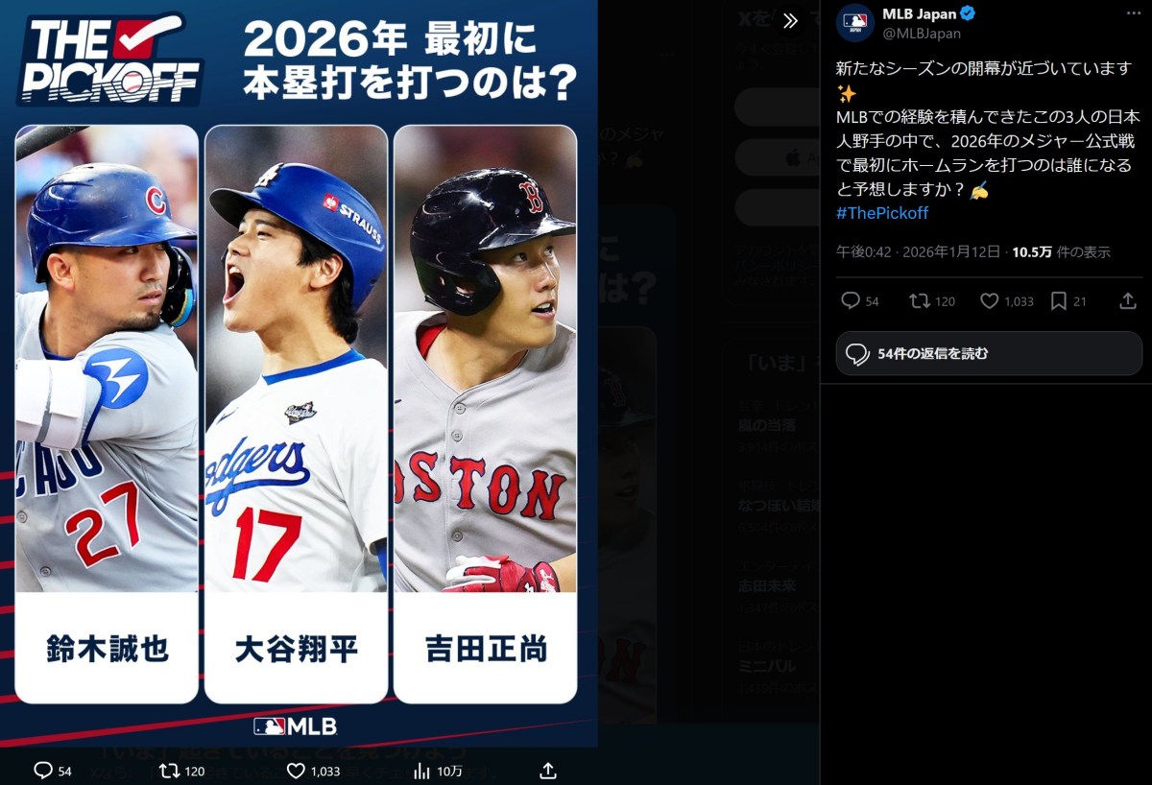
Task: Collapse the side panel with double-chevron icon
Action: pos(790,21)
